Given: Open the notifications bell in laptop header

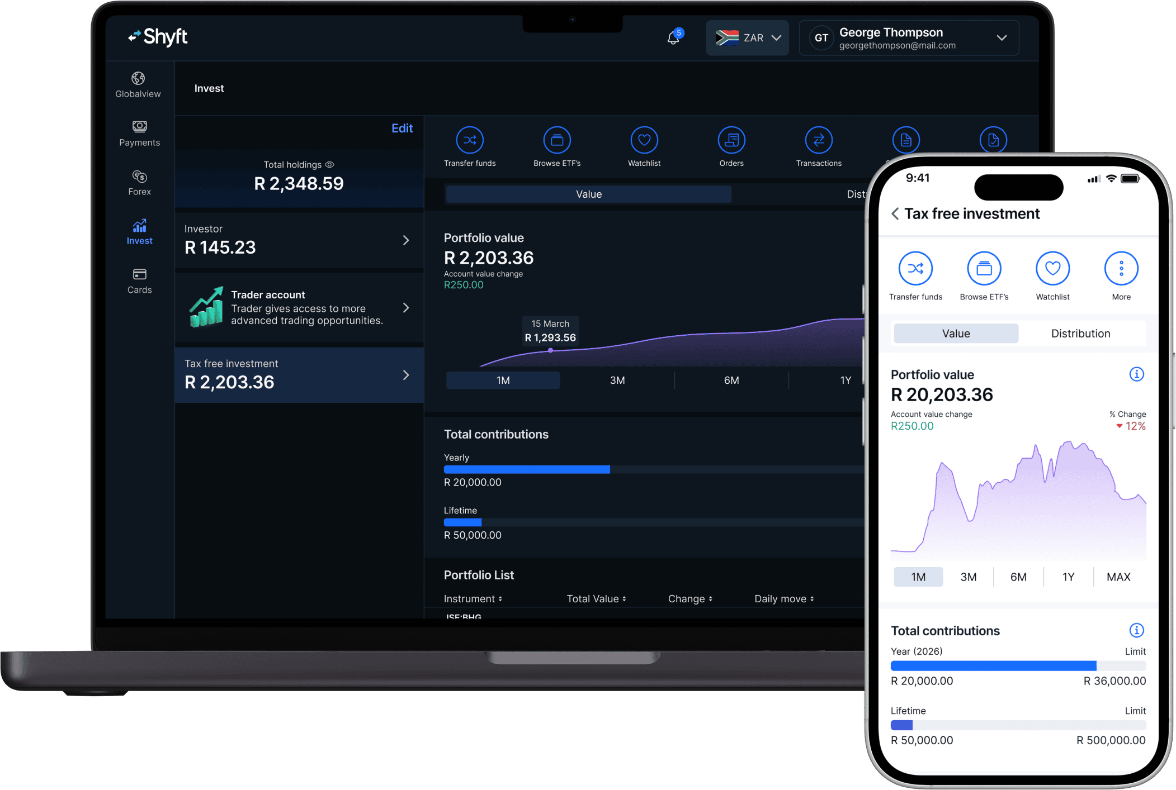Looking at the screenshot, I should pyautogui.click(x=673, y=37).
